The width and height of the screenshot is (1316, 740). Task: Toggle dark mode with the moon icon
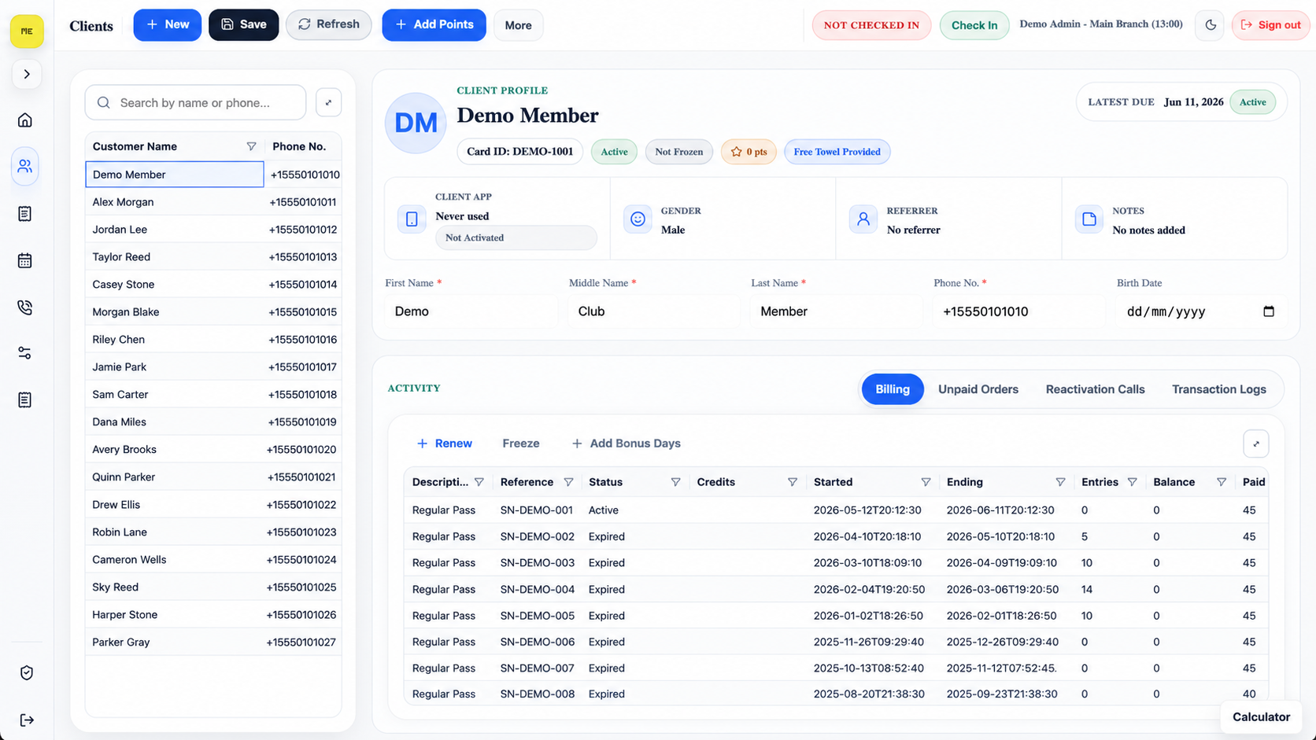click(x=1211, y=25)
